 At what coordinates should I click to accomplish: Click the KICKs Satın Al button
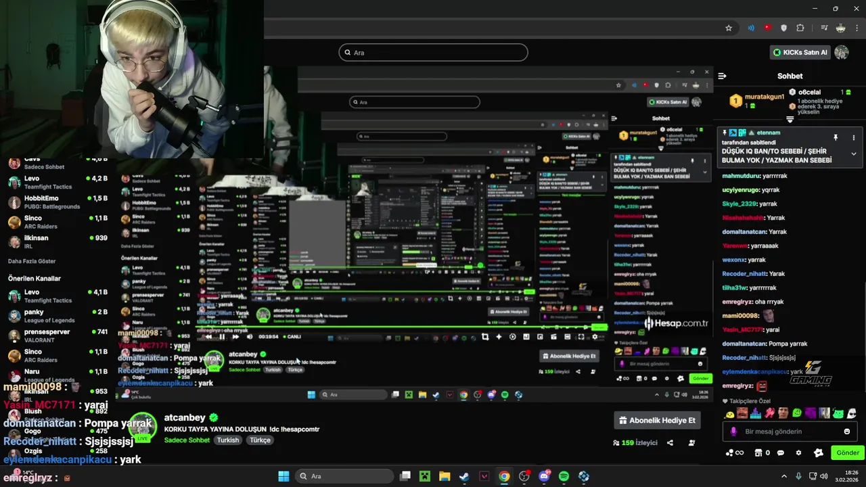(800, 52)
